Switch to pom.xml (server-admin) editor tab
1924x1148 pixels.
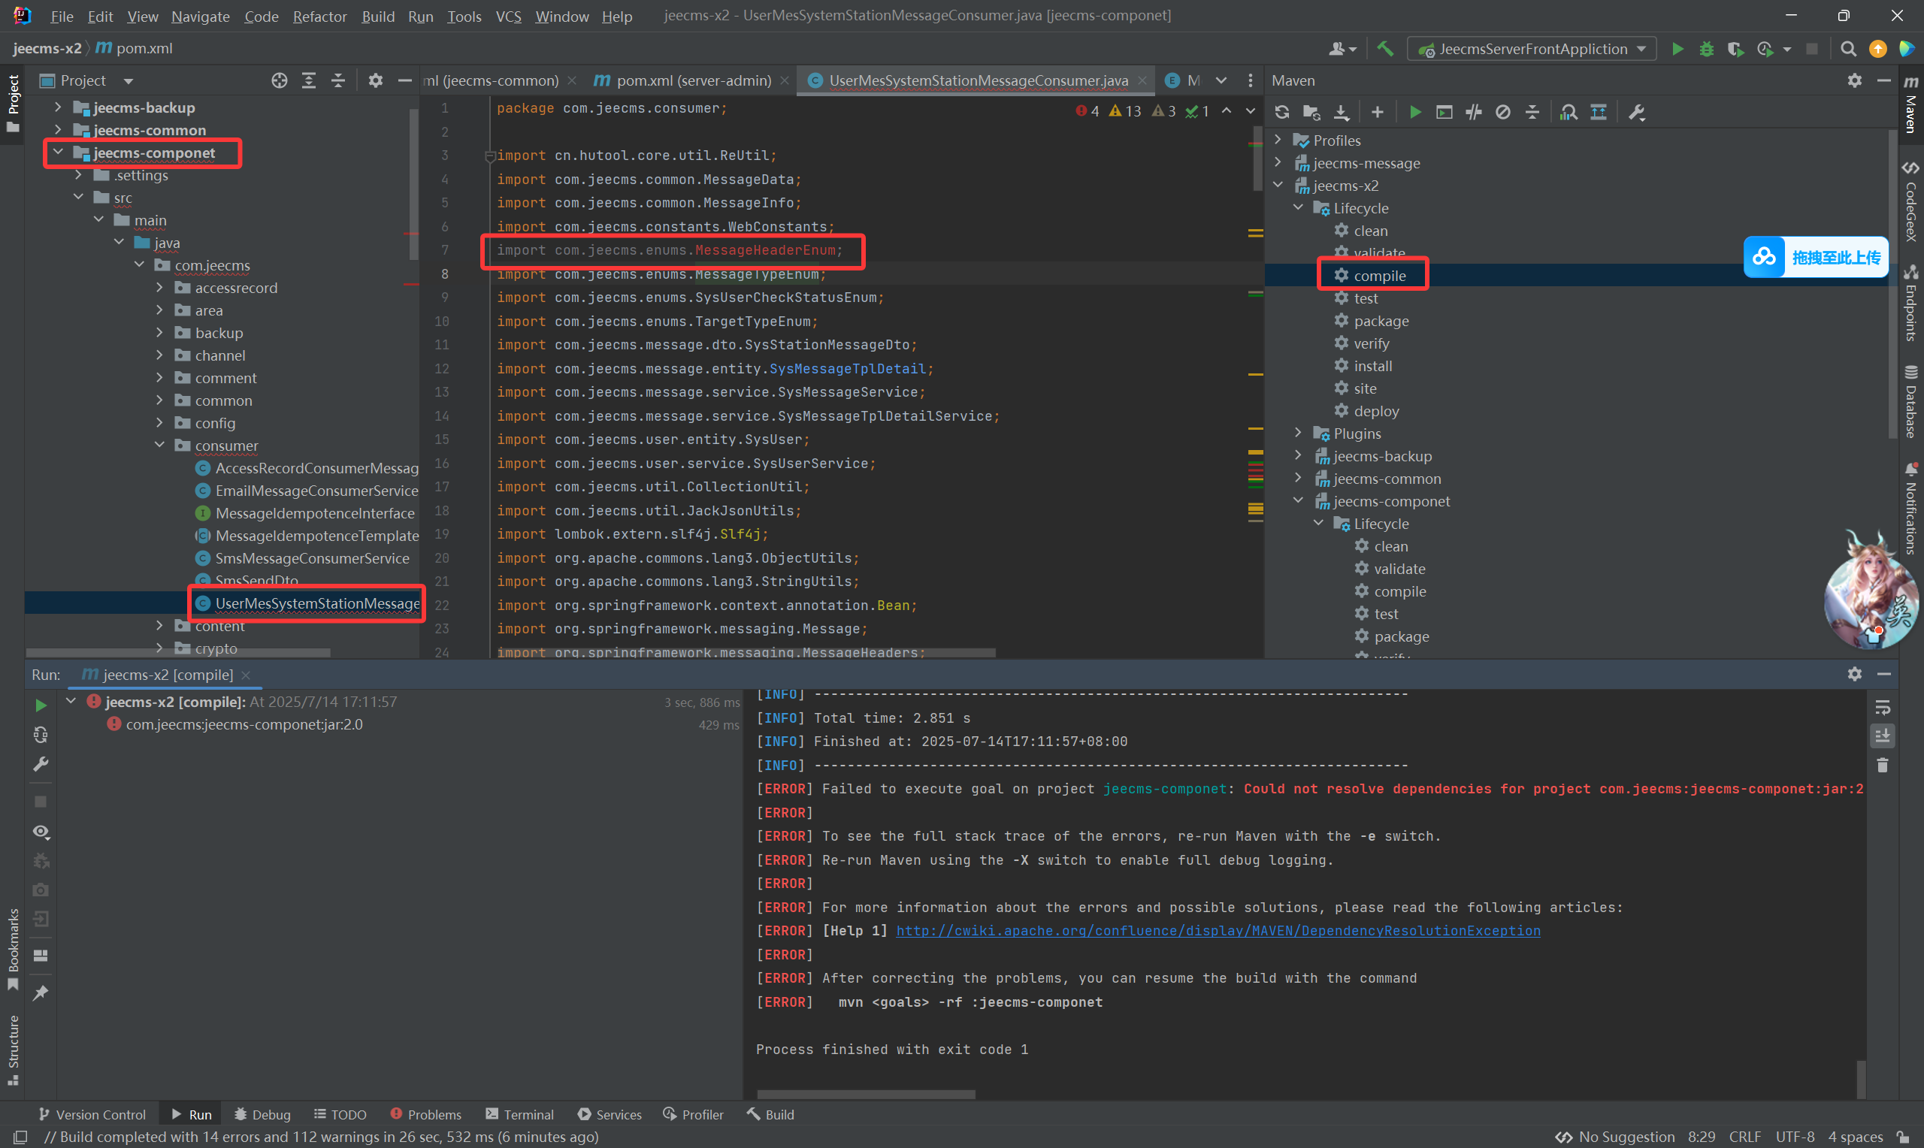pyautogui.click(x=693, y=80)
